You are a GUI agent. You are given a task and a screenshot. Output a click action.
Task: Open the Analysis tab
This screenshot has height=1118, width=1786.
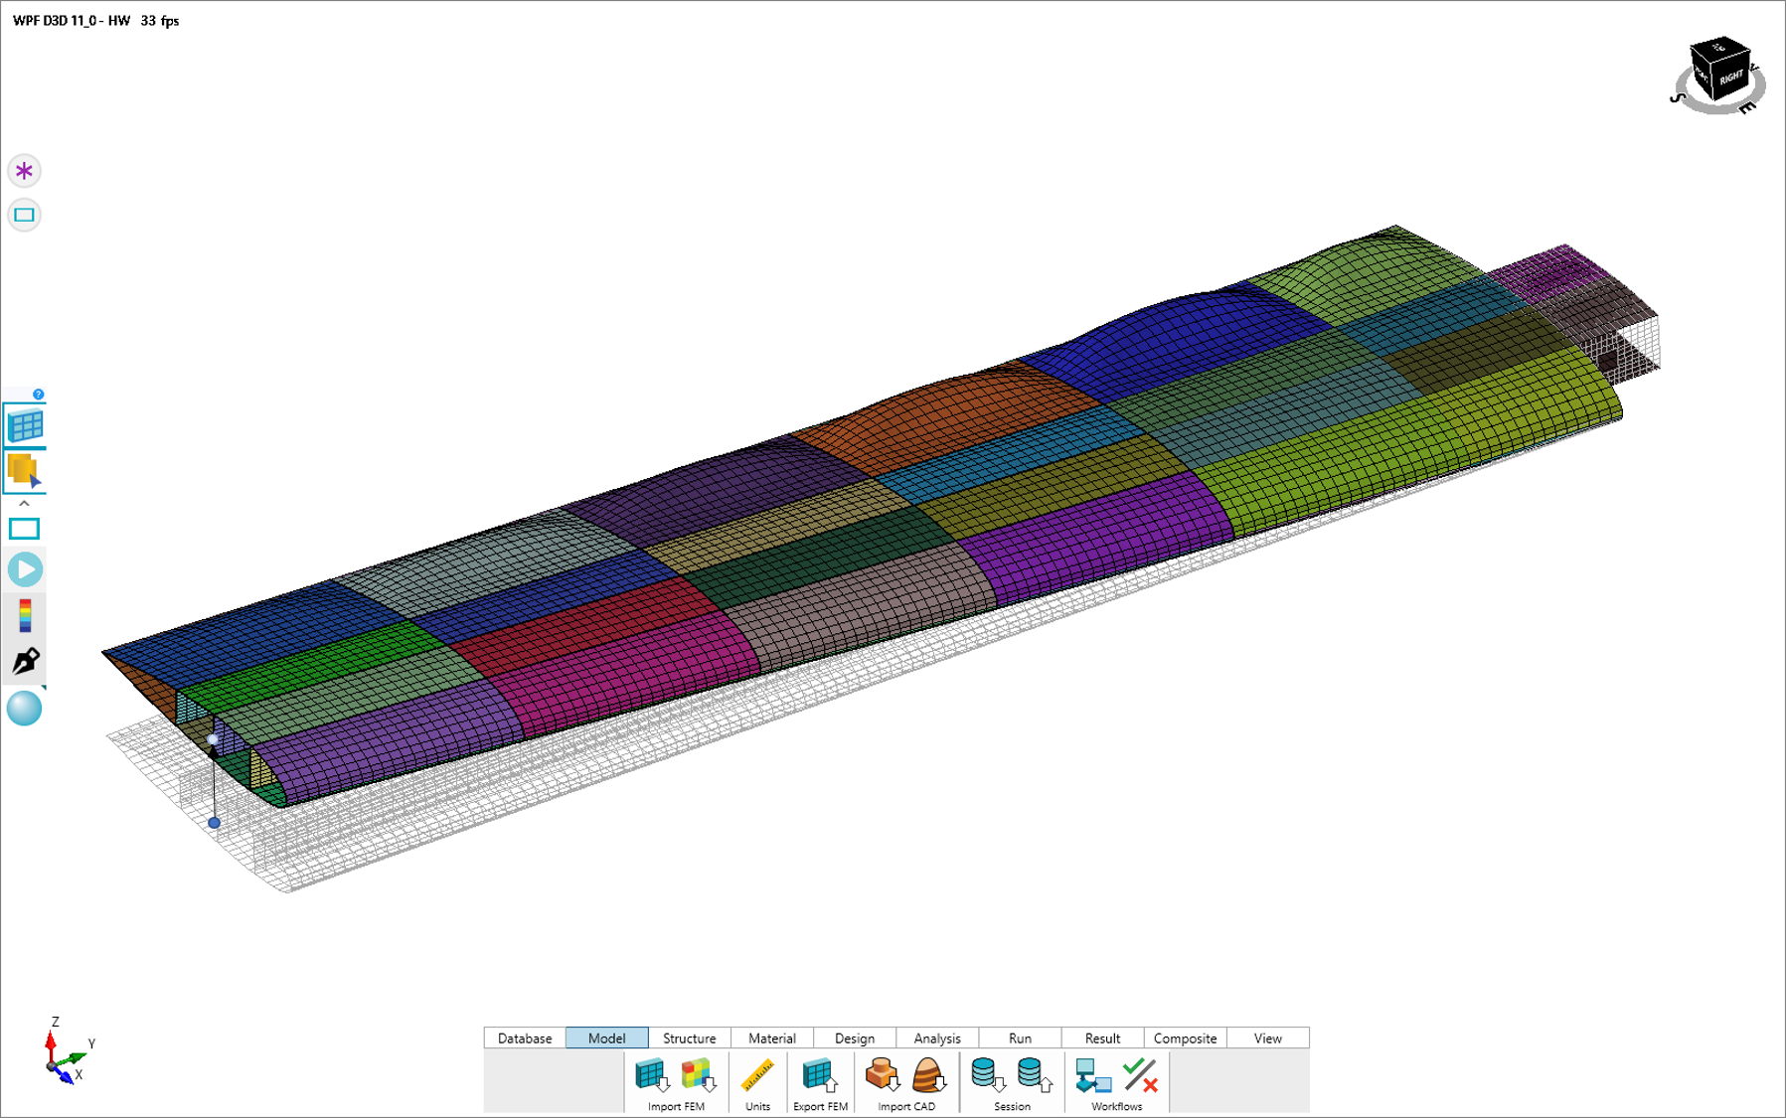937,1038
